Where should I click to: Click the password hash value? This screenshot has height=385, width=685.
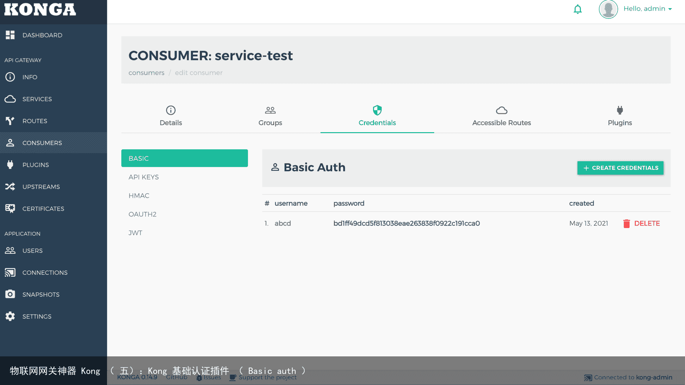407,223
